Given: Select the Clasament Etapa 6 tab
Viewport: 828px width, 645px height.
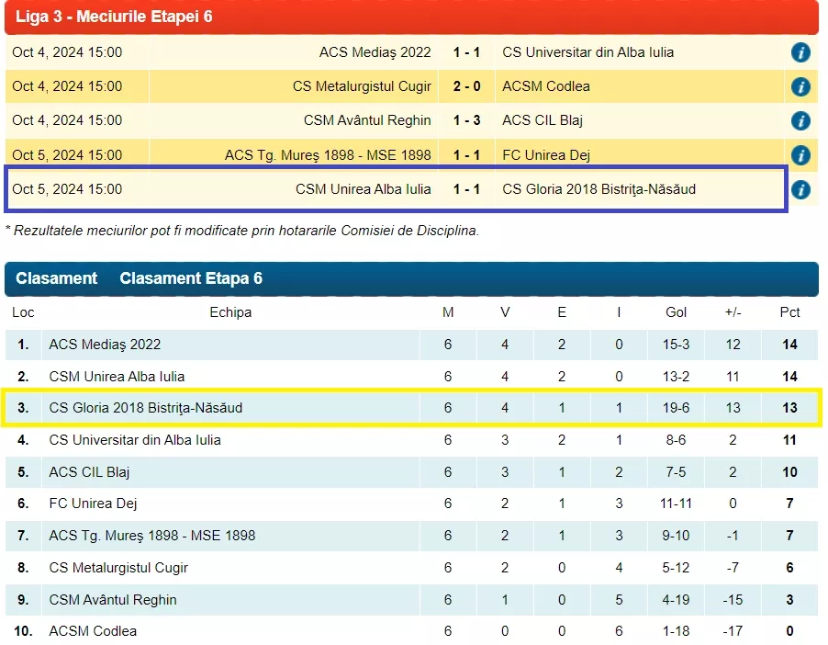Looking at the screenshot, I should [191, 278].
